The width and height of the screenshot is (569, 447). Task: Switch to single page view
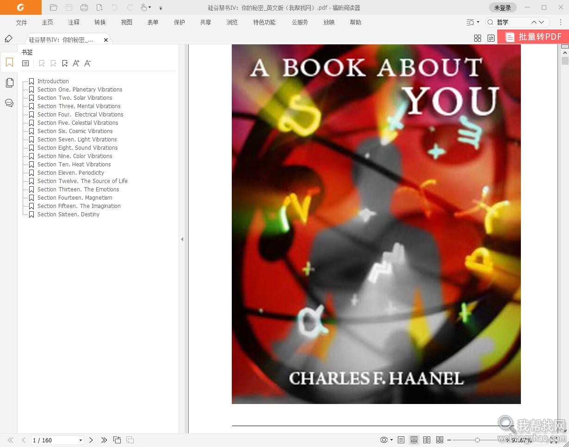401,440
